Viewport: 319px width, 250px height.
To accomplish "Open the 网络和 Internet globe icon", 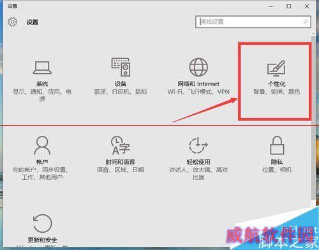I will (198, 67).
